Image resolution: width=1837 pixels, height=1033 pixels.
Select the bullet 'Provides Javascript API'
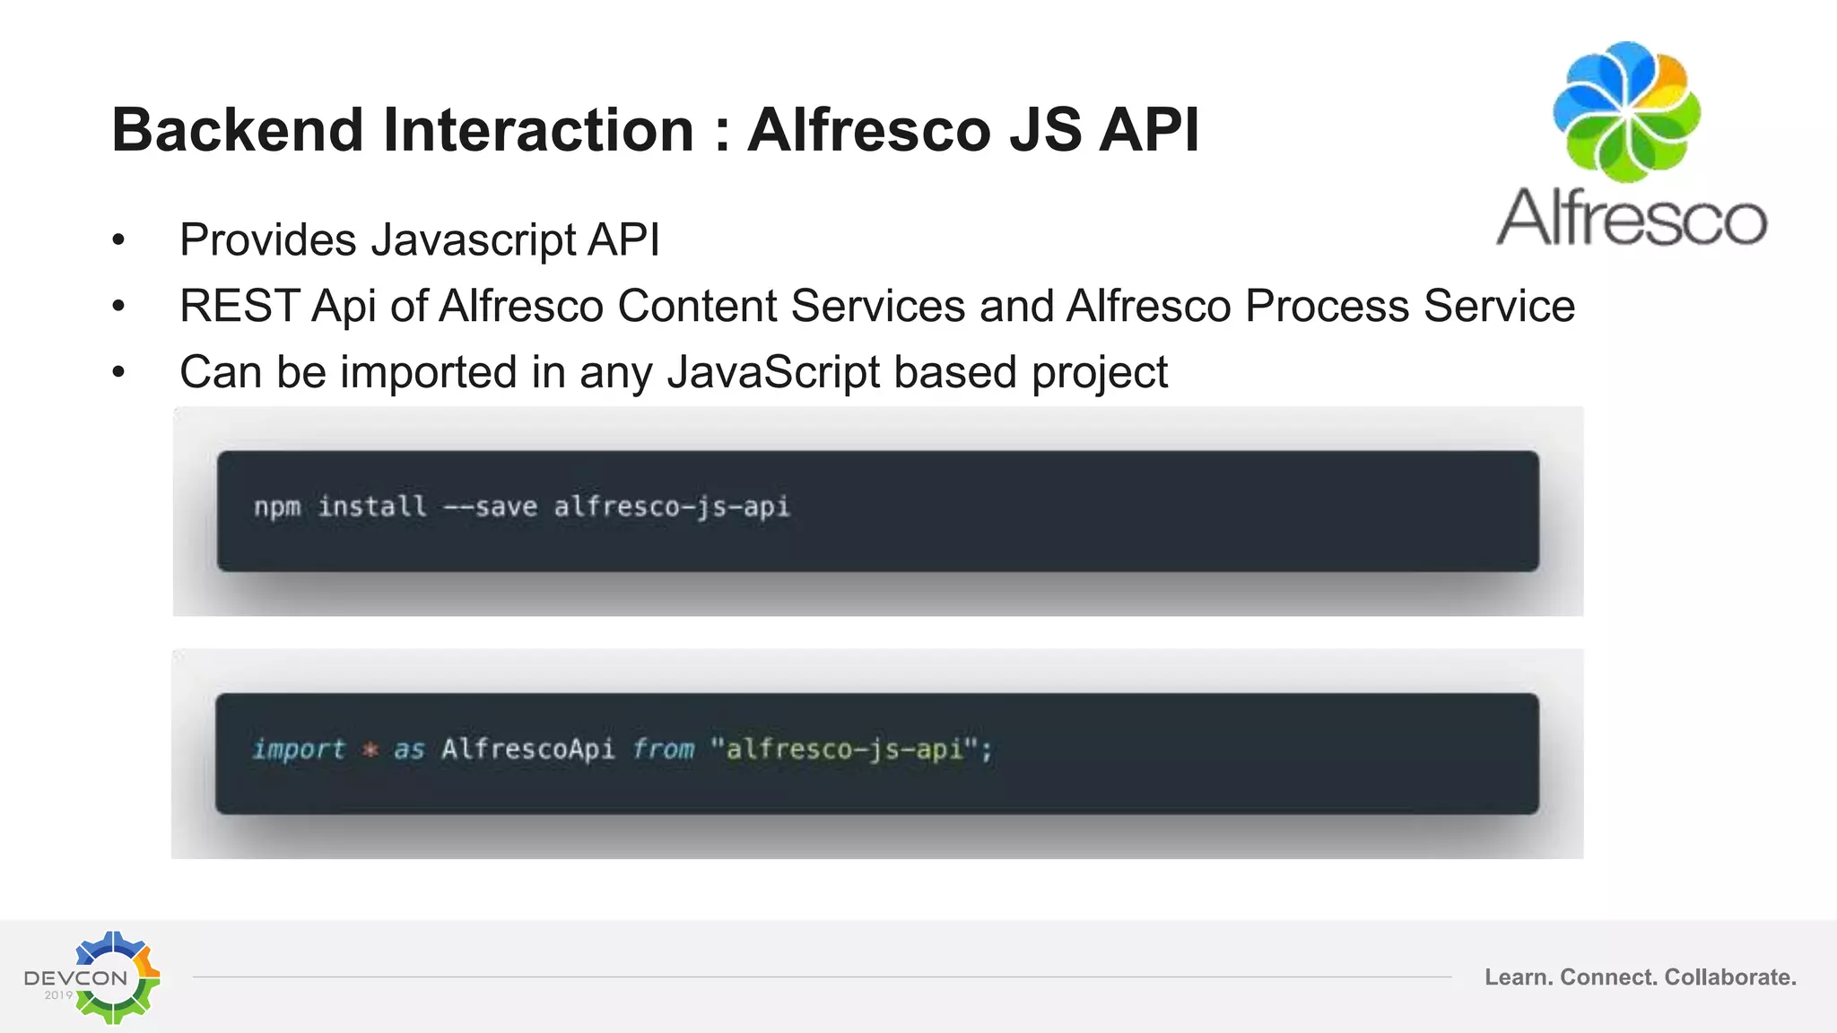click(420, 239)
